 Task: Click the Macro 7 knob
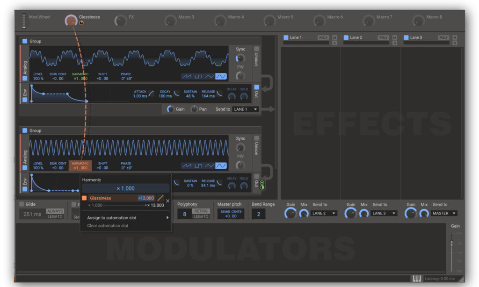pyautogui.click(x=369, y=21)
